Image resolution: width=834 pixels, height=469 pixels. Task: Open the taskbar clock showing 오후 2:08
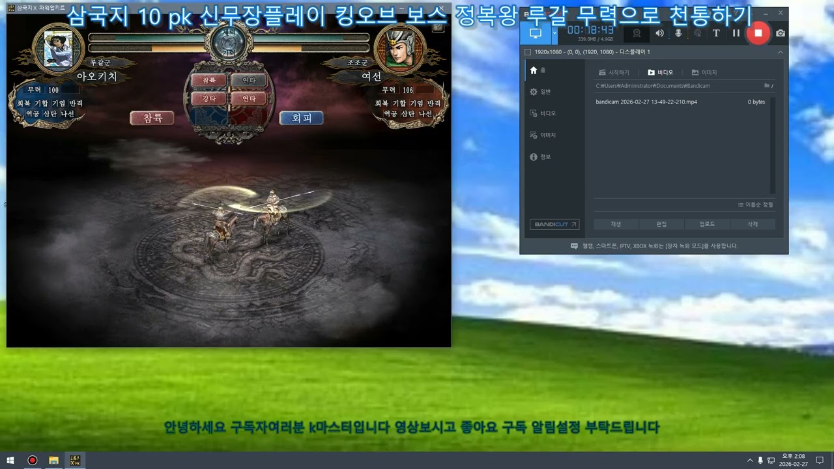point(793,461)
